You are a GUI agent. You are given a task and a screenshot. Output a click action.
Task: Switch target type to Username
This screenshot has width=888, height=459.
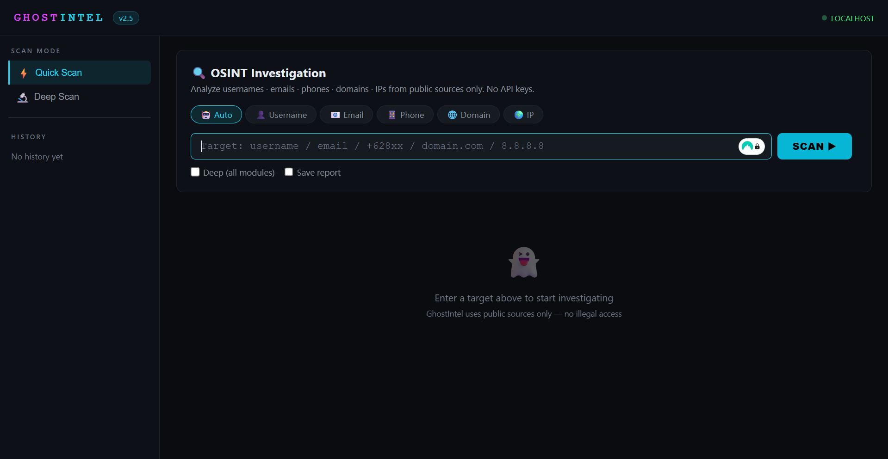281,115
